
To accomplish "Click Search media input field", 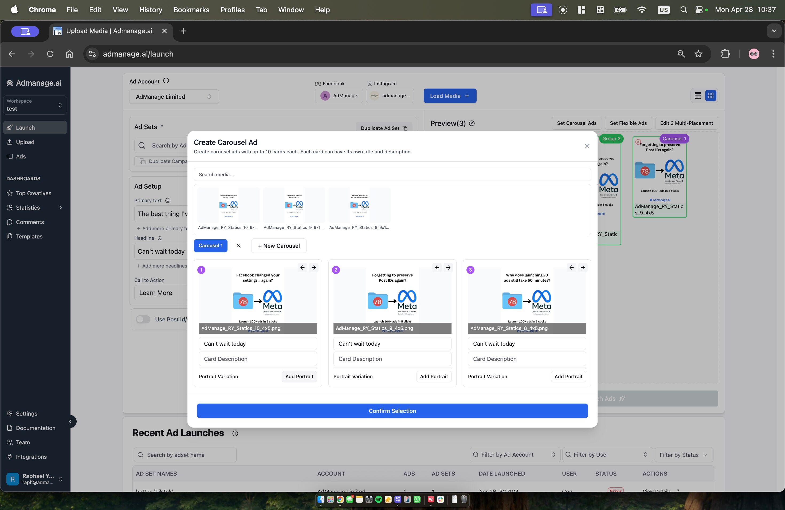I will click(x=392, y=175).
